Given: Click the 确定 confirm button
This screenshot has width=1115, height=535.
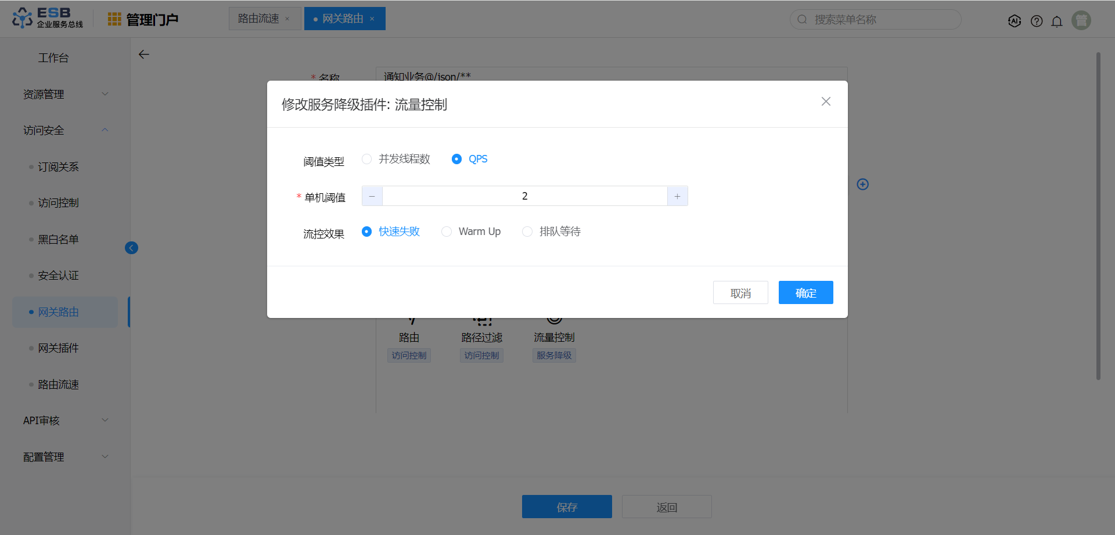Looking at the screenshot, I should point(805,293).
